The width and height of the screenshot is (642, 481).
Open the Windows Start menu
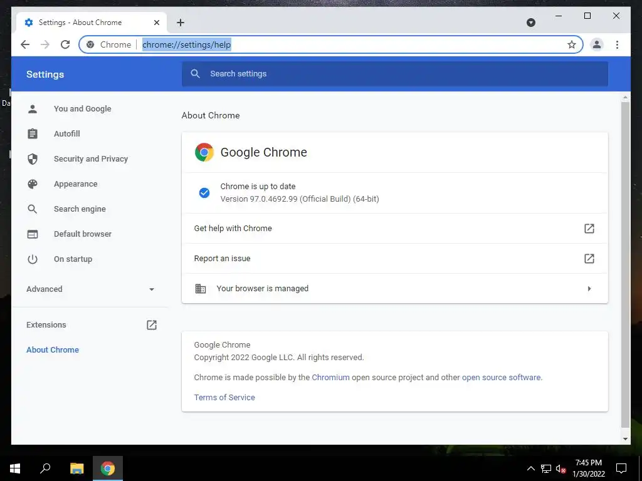(x=15, y=468)
